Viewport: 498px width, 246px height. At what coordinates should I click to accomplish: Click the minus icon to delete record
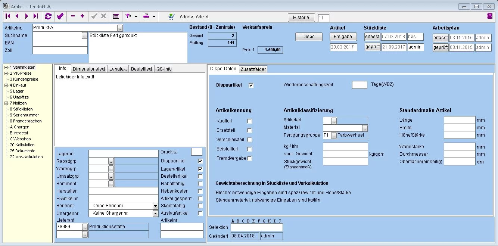(x=73, y=16)
